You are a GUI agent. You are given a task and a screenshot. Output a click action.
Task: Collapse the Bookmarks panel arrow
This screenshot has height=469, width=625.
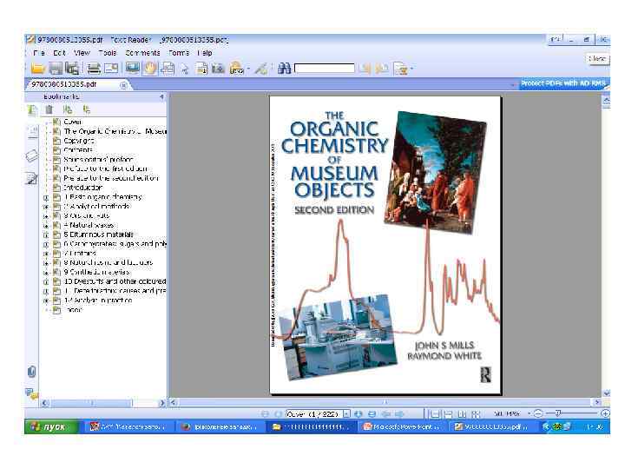click(x=161, y=96)
